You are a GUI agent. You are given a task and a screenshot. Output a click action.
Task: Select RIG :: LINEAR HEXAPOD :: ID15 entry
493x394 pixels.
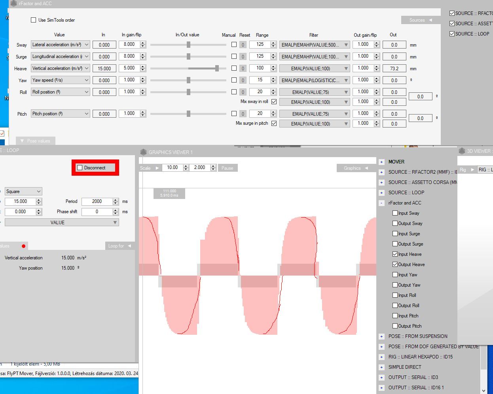pos(420,356)
